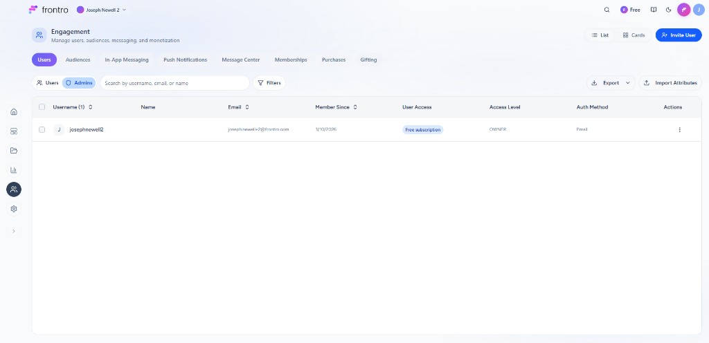
Task: Show the Users segment filter
Action: [x=48, y=83]
